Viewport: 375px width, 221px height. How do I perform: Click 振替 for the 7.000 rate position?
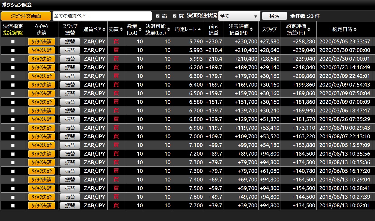[x=70, y=137]
